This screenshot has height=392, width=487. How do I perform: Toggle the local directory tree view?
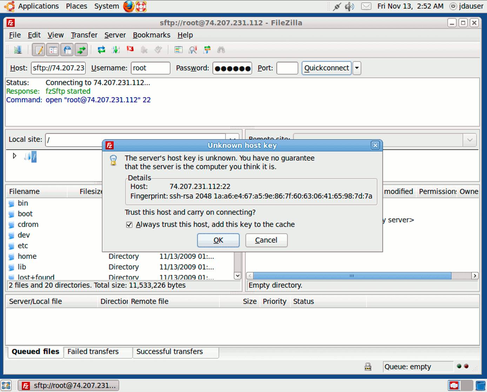click(53, 49)
